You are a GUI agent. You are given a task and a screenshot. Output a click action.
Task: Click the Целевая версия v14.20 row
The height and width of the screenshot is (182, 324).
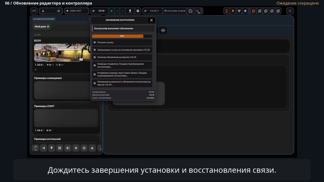[123, 92]
